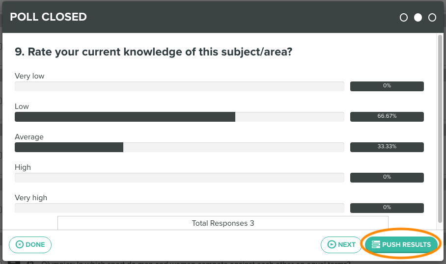The image size is (446, 264).
Task: Click the list icon in Push Results
Action: (x=376, y=244)
